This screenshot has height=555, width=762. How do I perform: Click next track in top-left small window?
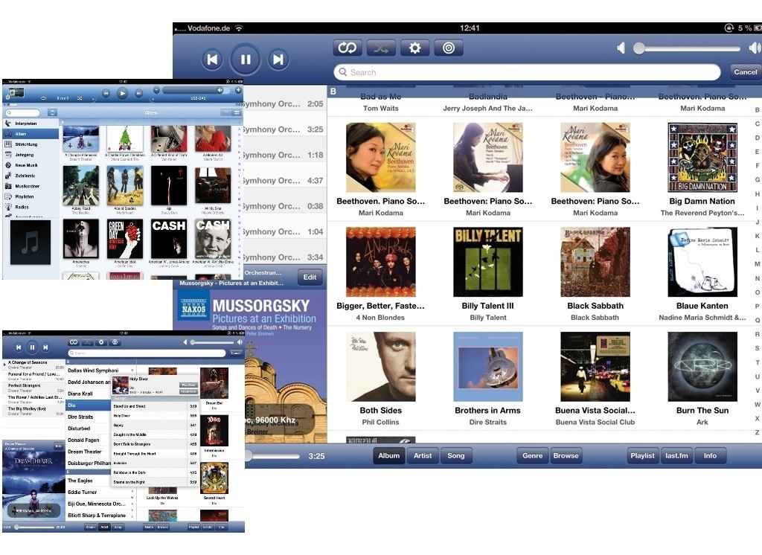(139, 93)
